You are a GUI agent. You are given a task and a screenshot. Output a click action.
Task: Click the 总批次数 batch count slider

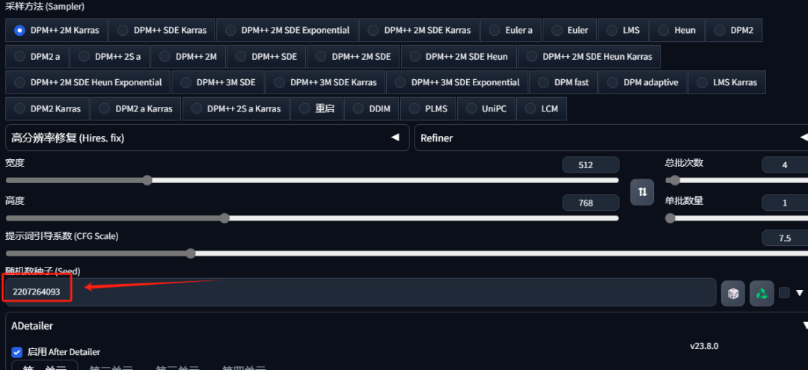736,180
